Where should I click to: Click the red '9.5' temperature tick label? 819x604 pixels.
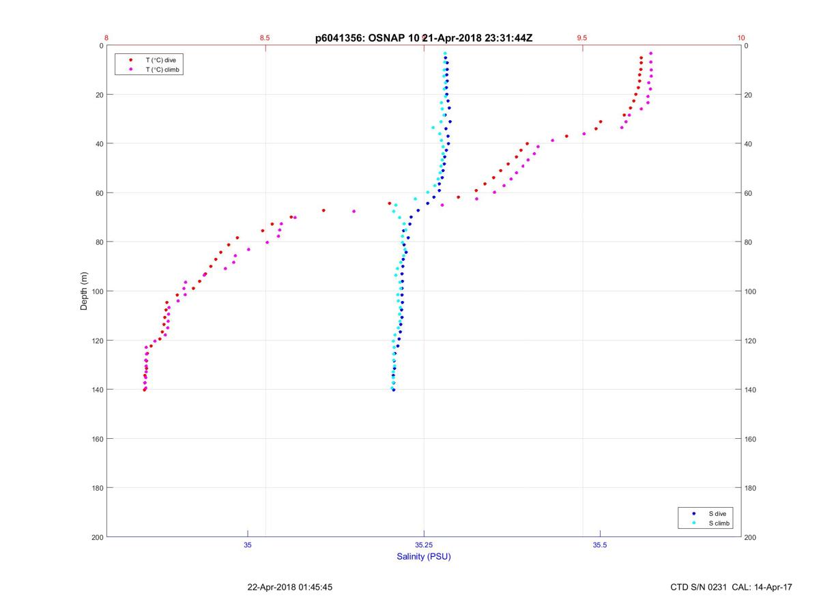tap(582, 38)
